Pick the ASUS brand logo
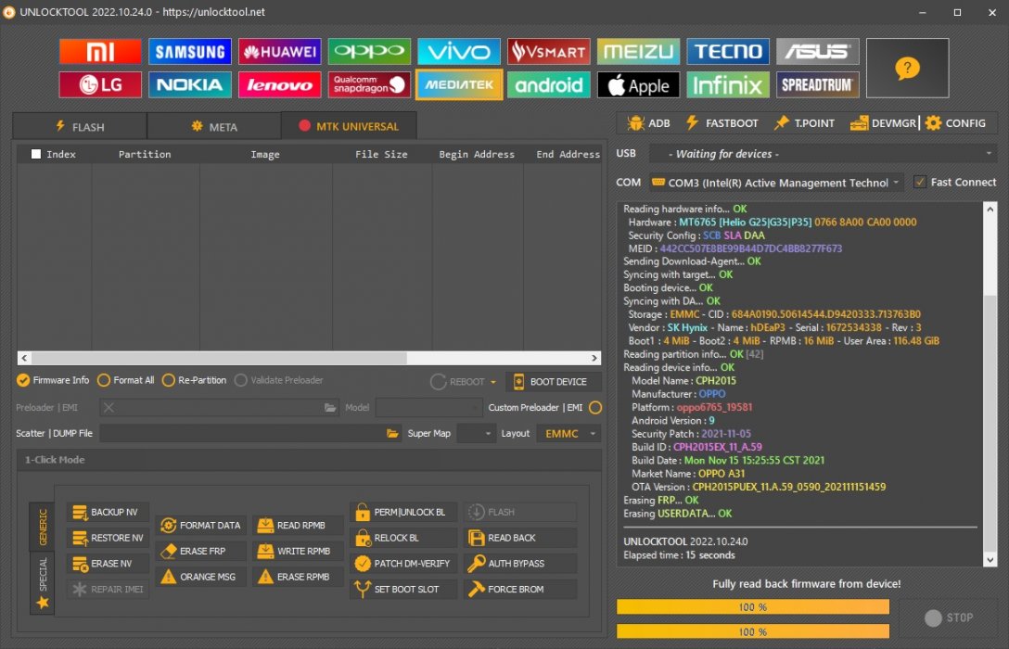Viewport: 1009px width, 649px height. click(x=817, y=52)
